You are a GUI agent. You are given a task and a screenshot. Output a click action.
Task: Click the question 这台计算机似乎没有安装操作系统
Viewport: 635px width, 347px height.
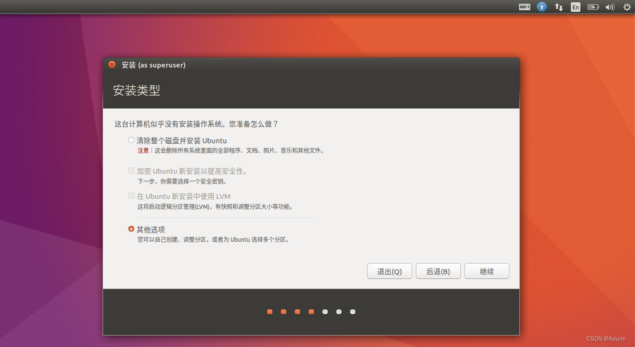coord(196,124)
